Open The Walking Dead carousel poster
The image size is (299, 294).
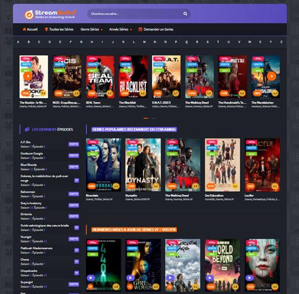[x=199, y=77]
